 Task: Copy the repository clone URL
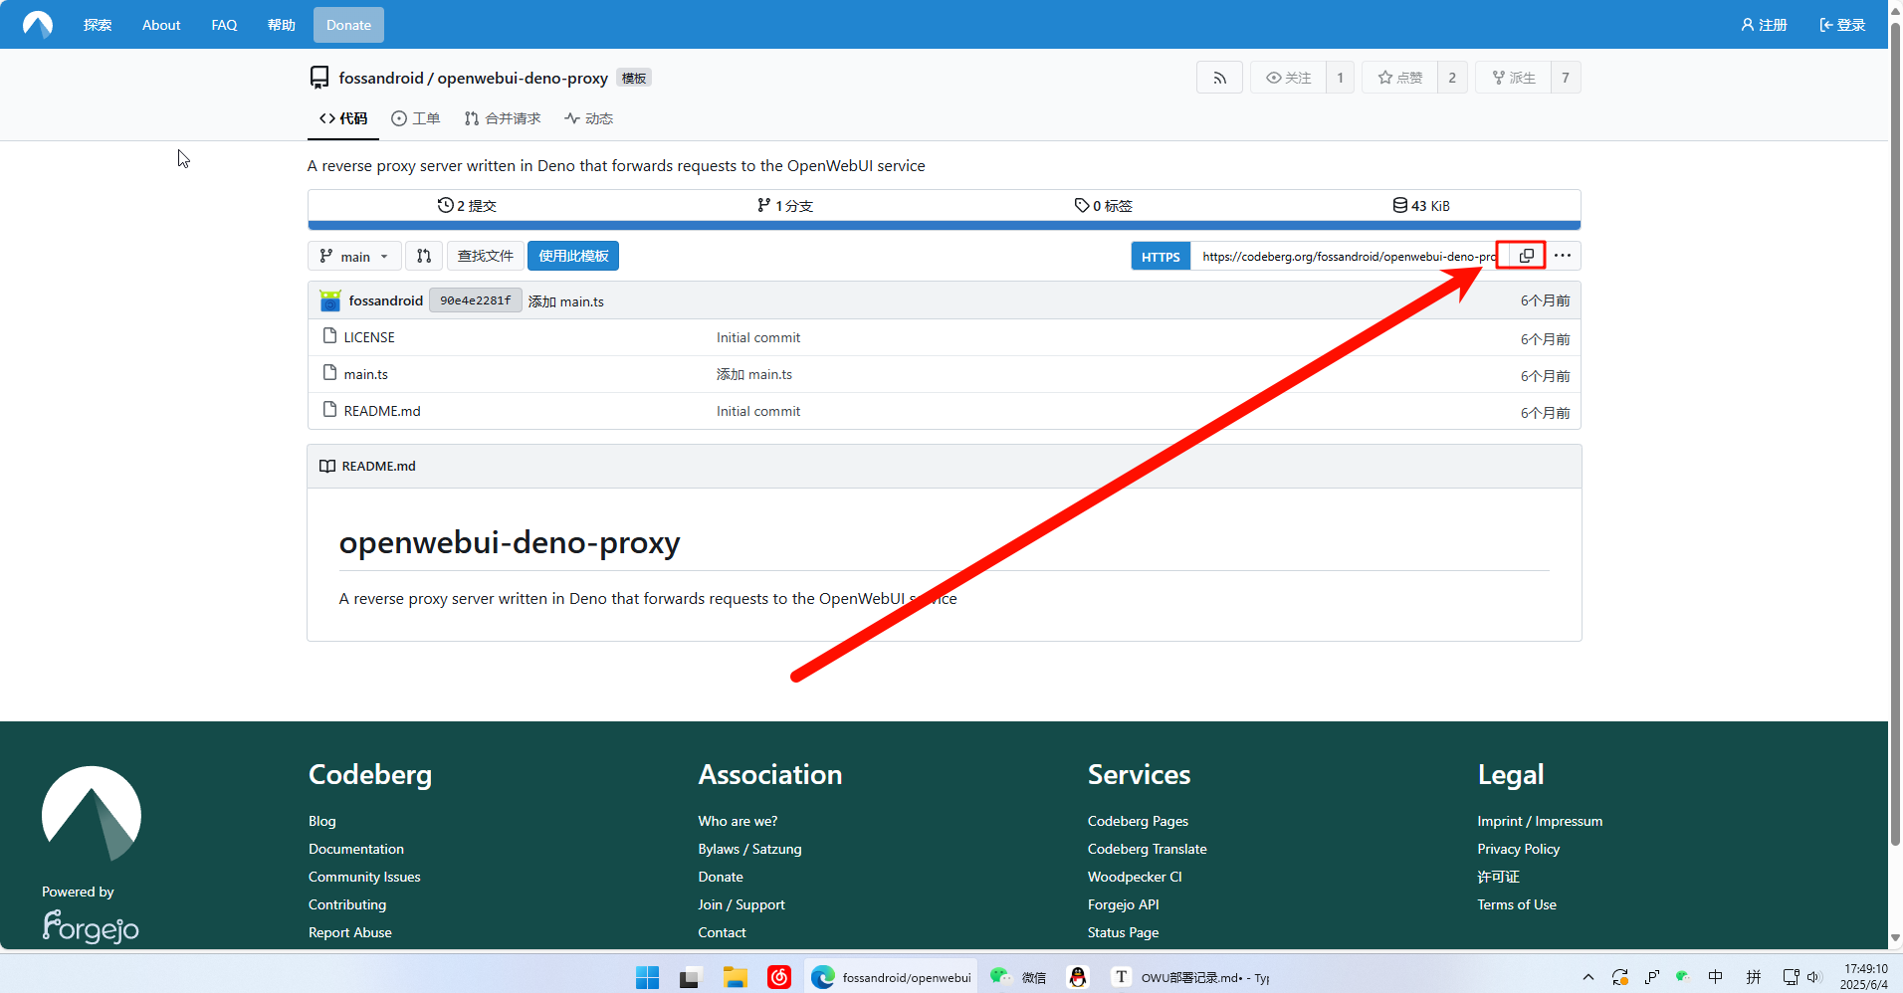pos(1526,256)
